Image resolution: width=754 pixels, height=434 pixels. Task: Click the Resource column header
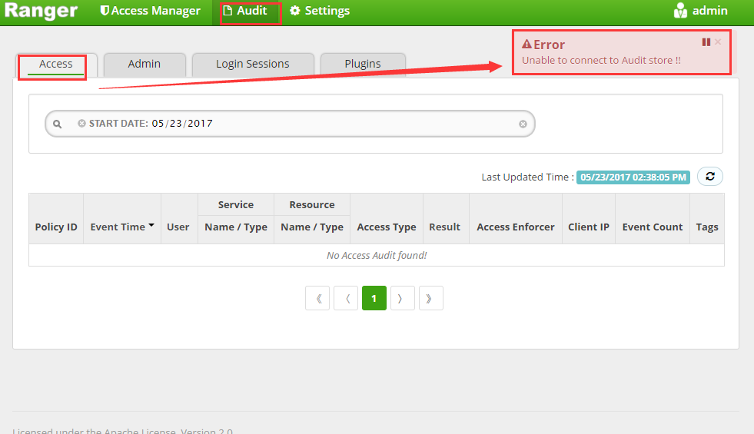[311, 205]
